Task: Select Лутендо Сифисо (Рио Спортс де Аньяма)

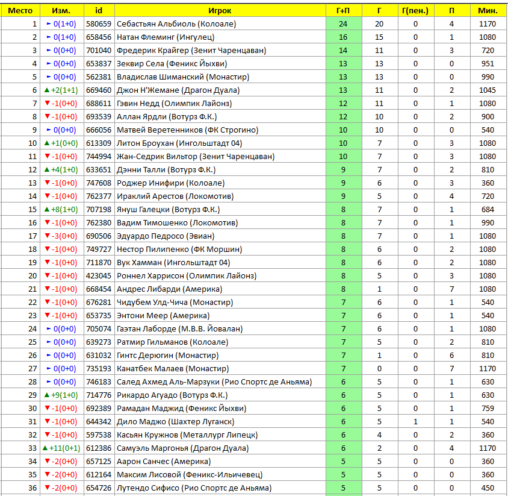Action: pyautogui.click(x=194, y=488)
